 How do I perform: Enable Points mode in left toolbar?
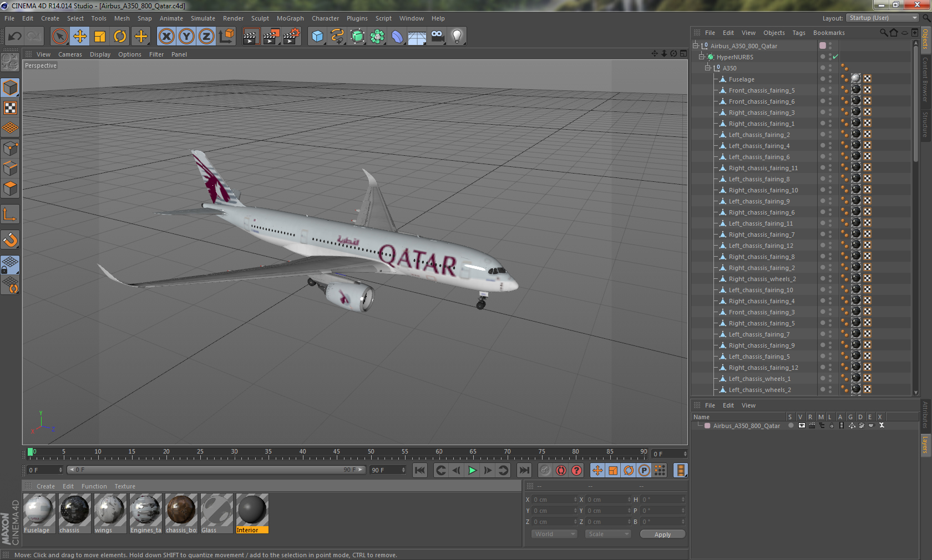click(10, 148)
